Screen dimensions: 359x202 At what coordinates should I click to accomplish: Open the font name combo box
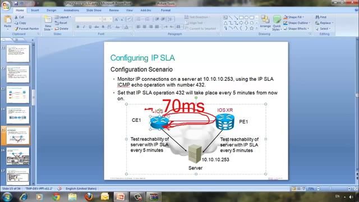click(88, 19)
